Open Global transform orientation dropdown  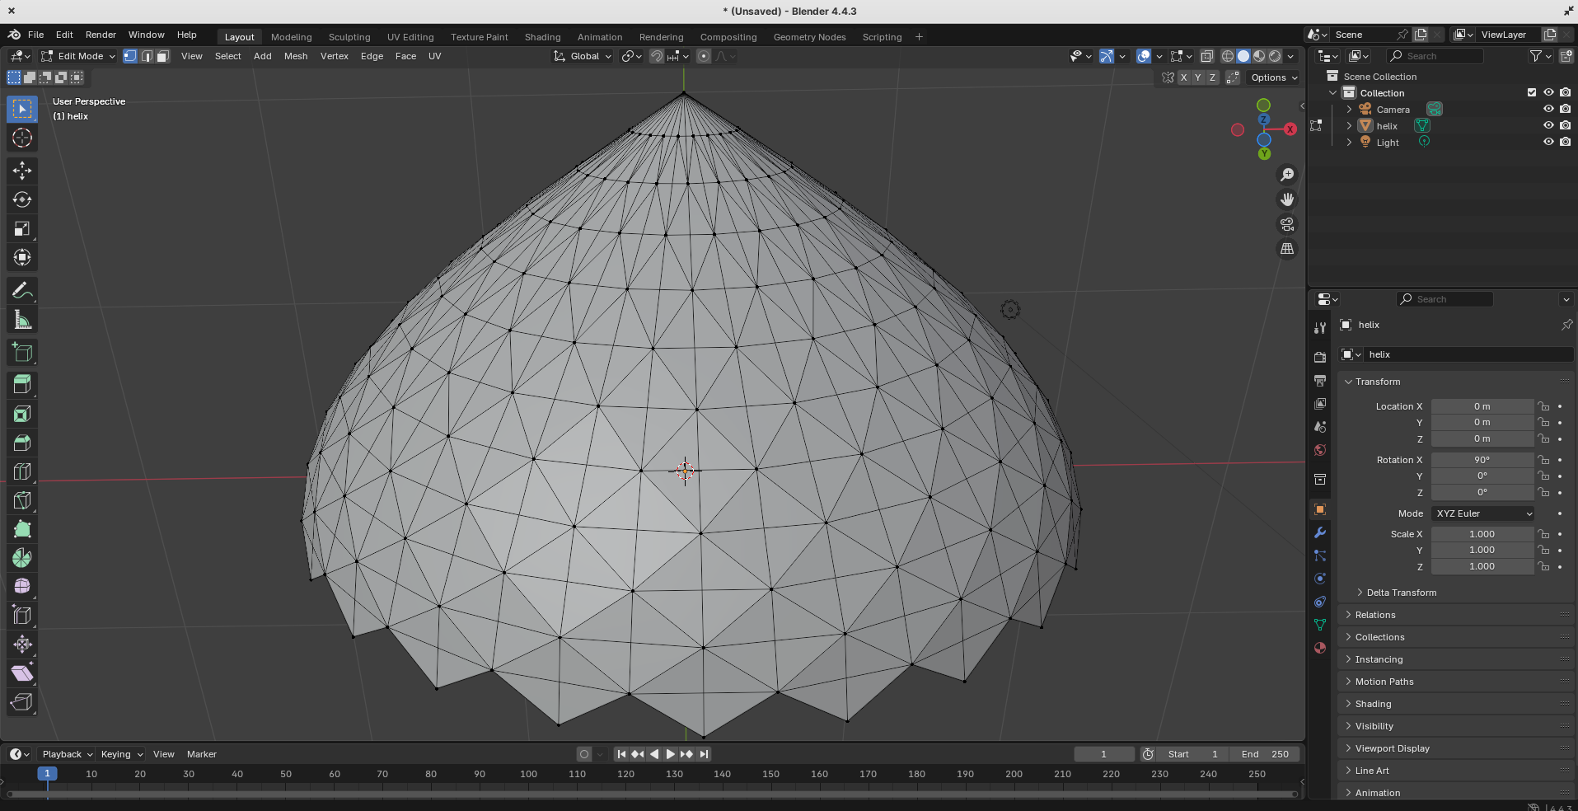click(583, 56)
